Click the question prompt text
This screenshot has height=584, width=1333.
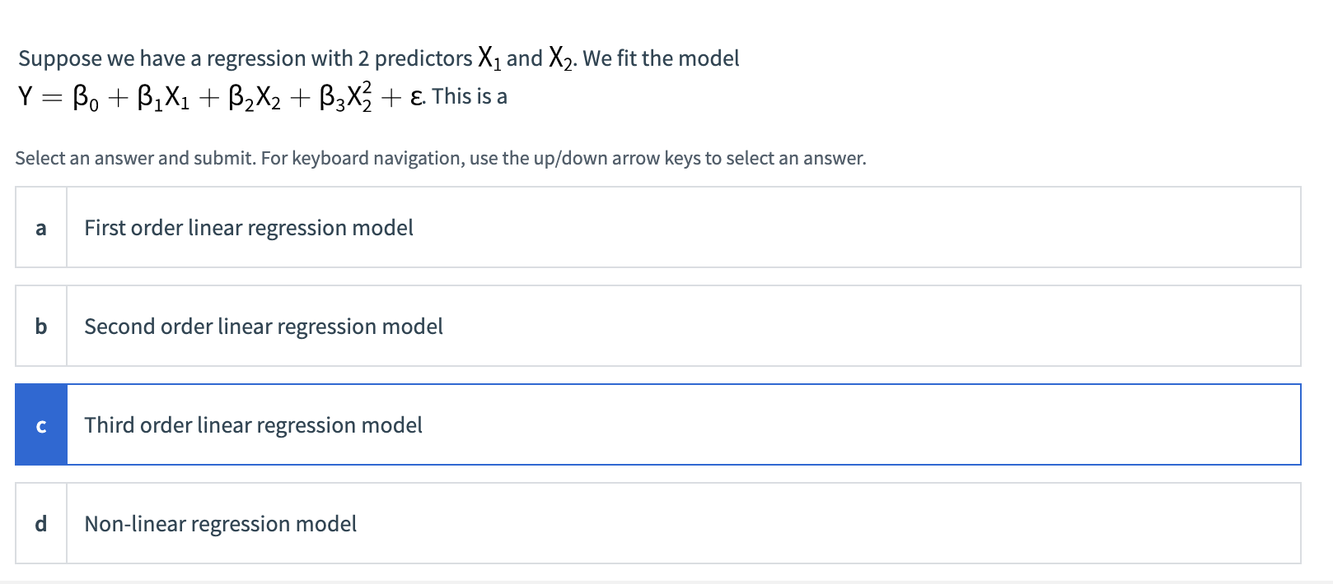pos(379,58)
